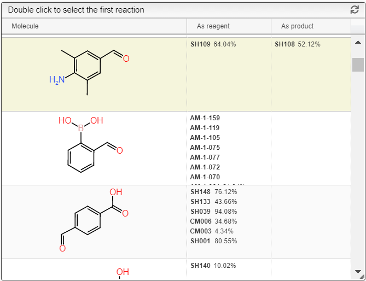
Task: Open reaction SH039 with 94.08% yield
Action: pyautogui.click(x=213, y=211)
